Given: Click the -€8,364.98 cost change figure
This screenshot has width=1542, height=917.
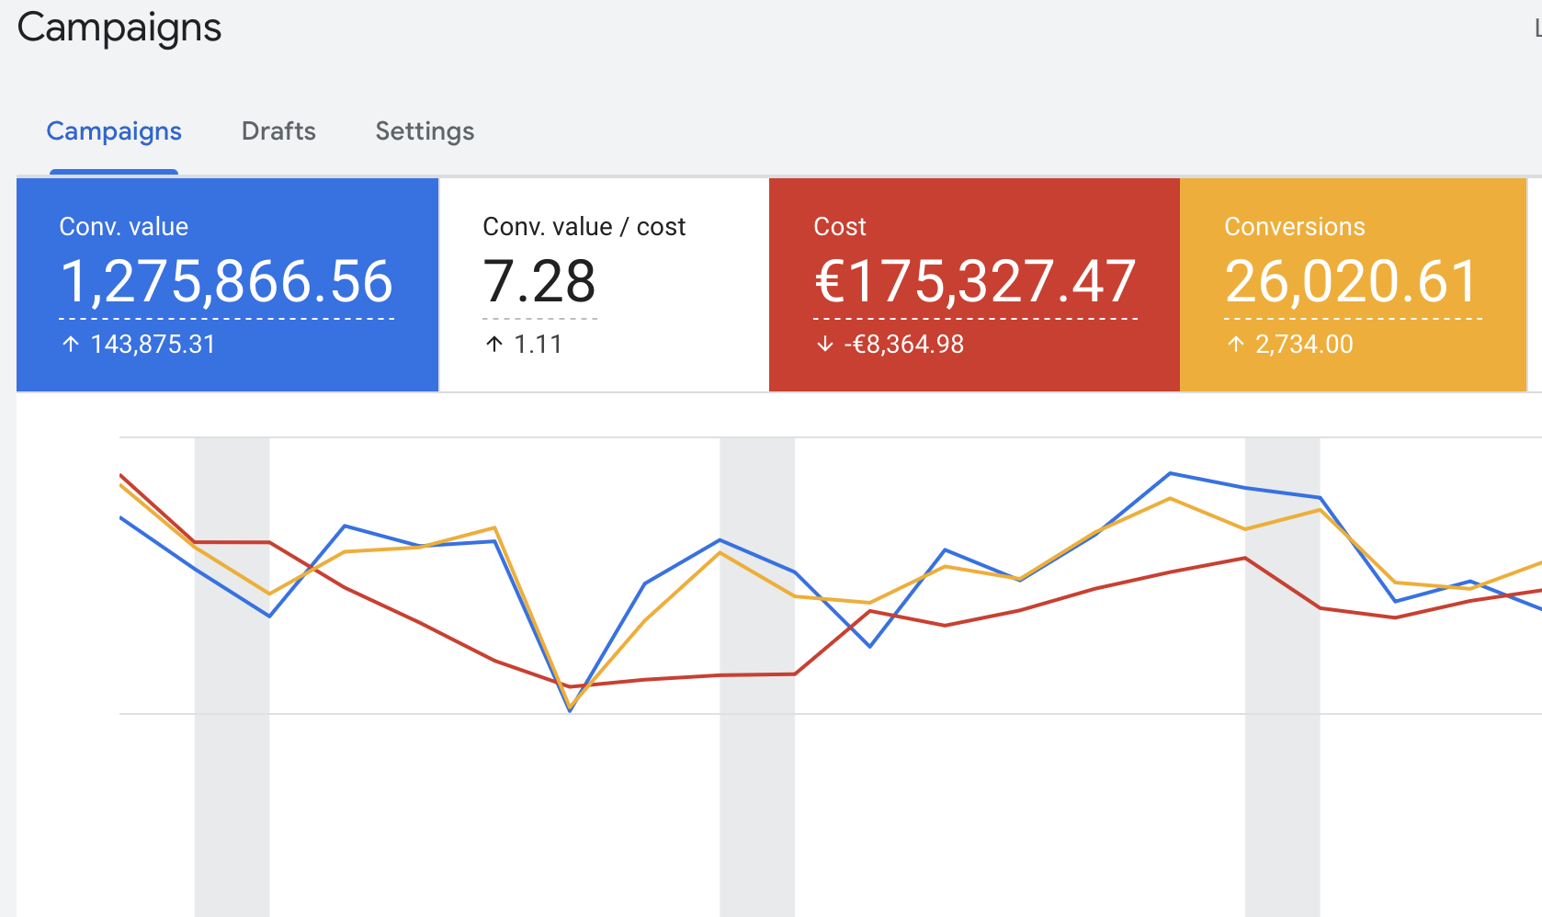Looking at the screenshot, I should [x=904, y=345].
